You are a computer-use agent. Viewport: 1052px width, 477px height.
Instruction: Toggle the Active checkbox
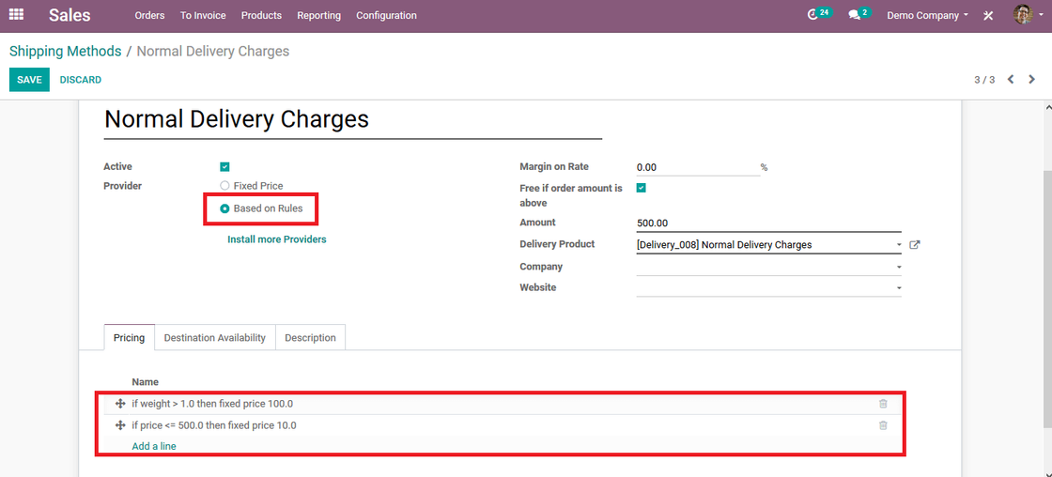[224, 167]
